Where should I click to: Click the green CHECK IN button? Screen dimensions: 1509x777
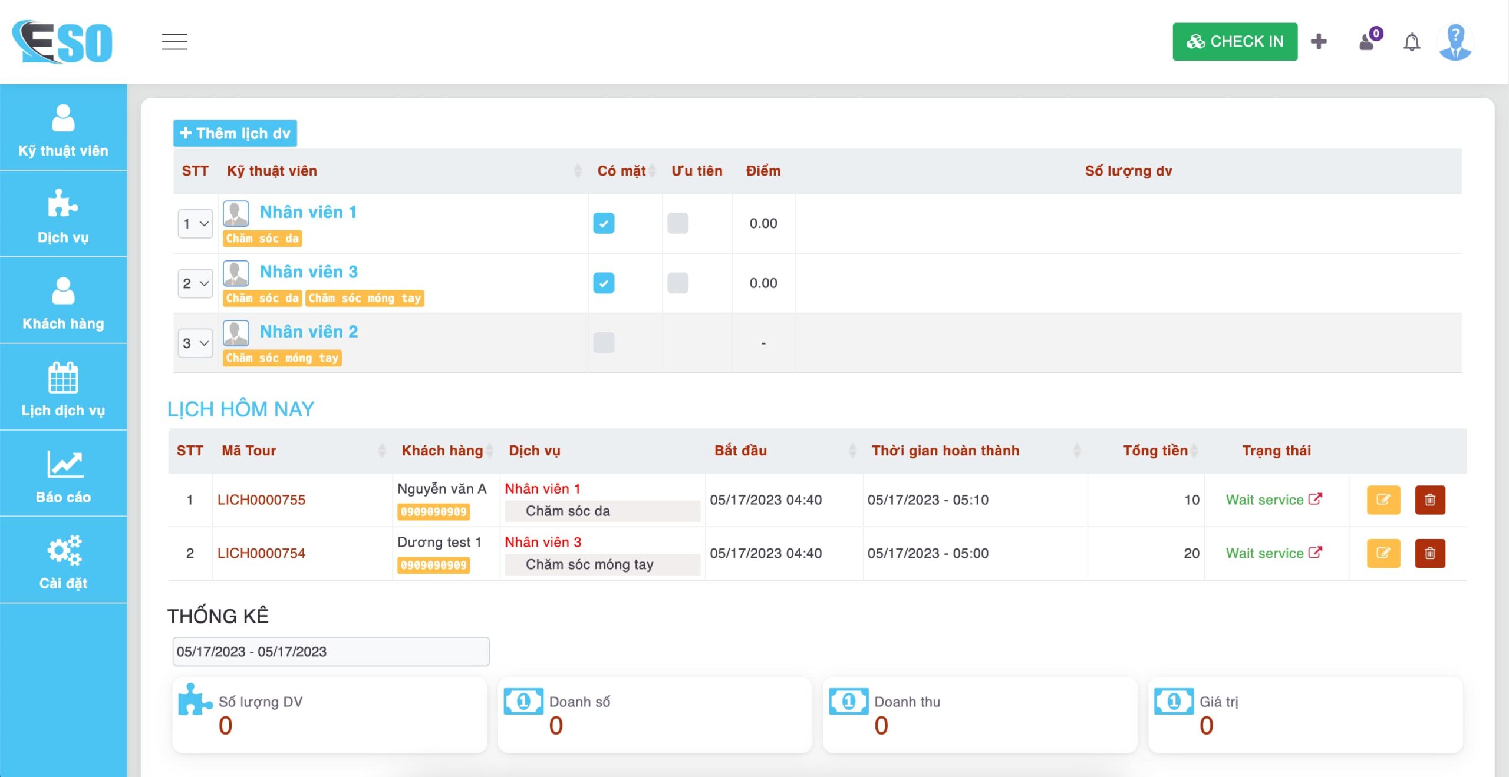coord(1234,42)
